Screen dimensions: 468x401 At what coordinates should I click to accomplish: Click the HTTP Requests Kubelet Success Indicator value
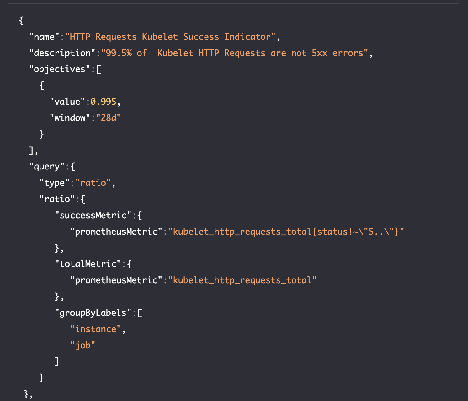click(171, 37)
